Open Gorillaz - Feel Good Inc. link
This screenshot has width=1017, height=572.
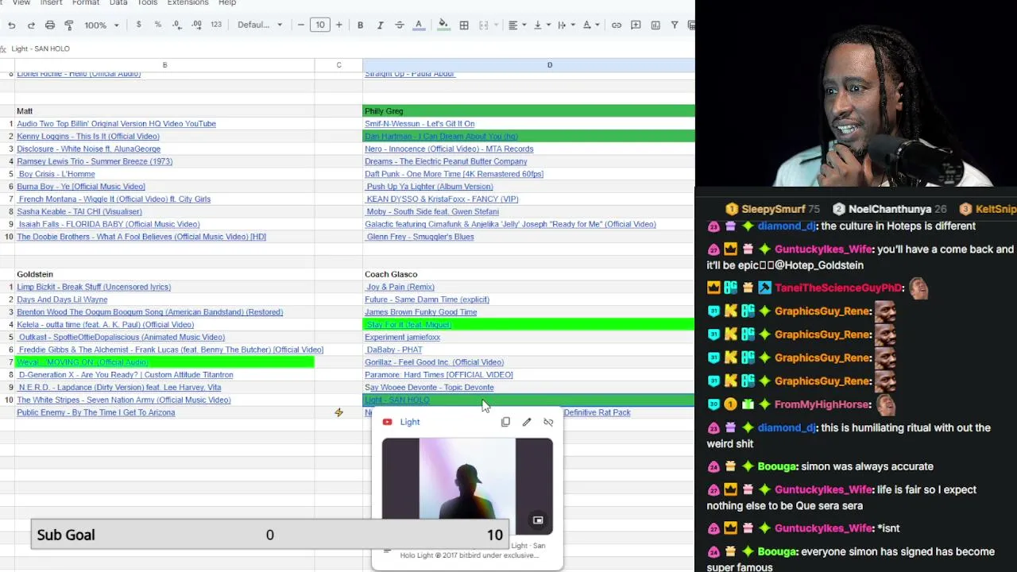coord(434,362)
